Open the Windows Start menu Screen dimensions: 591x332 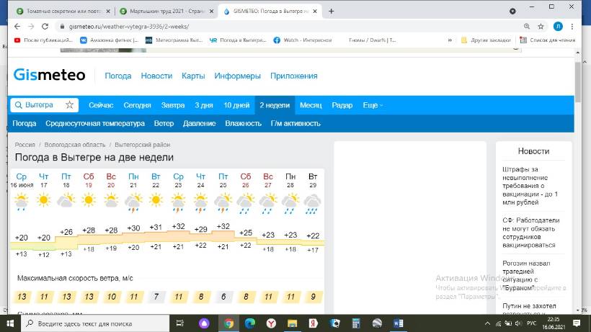pos(10,323)
